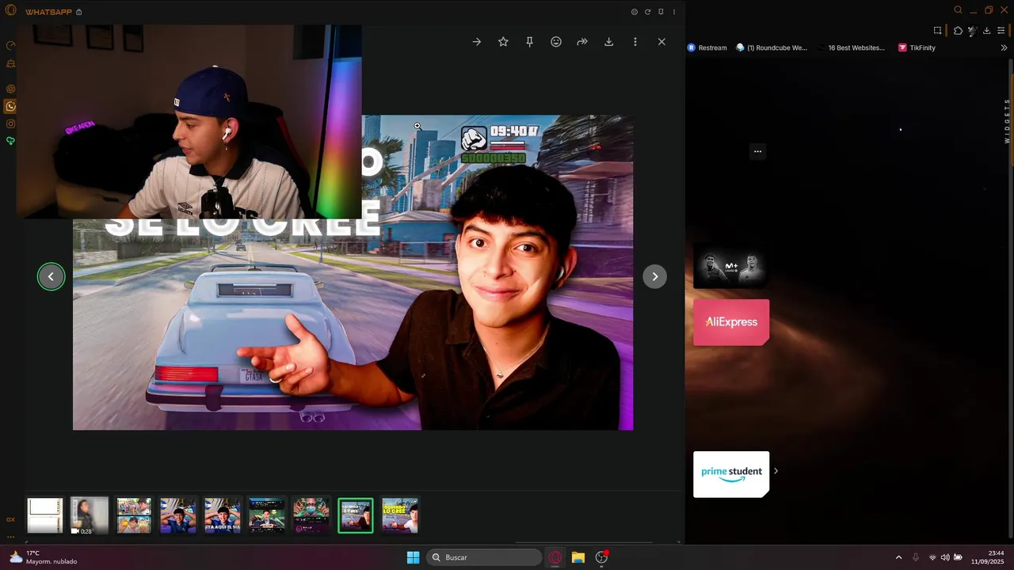Go to next image arrow button
The width and height of the screenshot is (1014, 570).
point(654,276)
